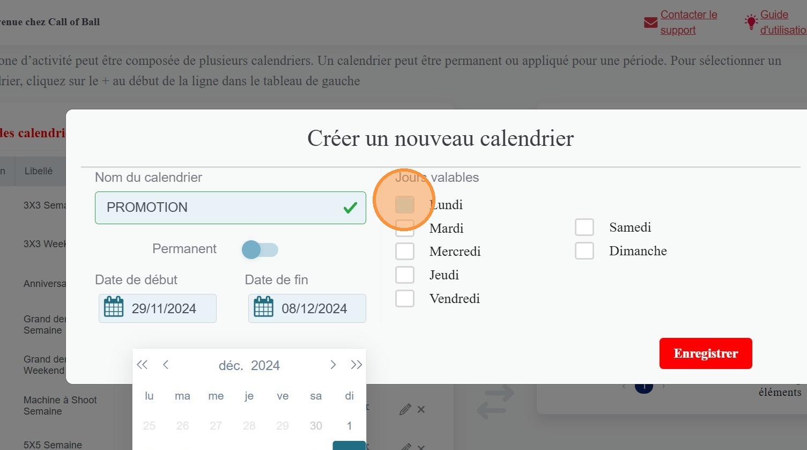Click the pencil edit icon in the table row
807x450 pixels.
point(405,410)
